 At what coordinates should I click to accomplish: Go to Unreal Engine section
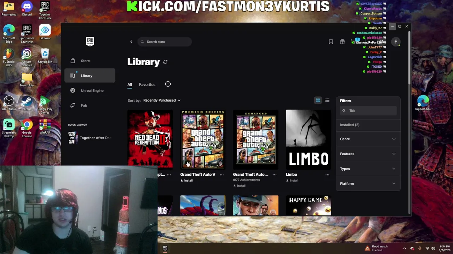coord(90,90)
